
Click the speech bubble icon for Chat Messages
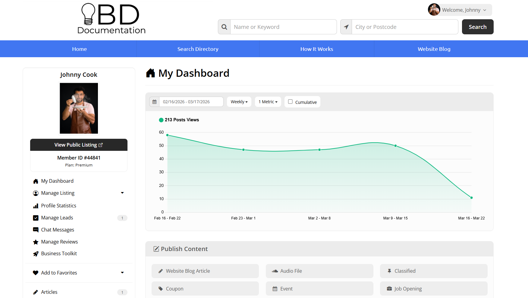[36, 230]
